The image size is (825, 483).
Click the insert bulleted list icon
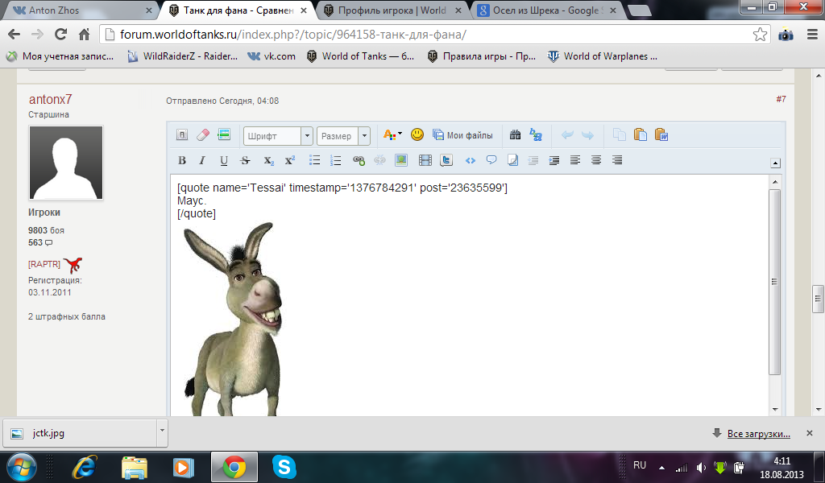coord(316,160)
